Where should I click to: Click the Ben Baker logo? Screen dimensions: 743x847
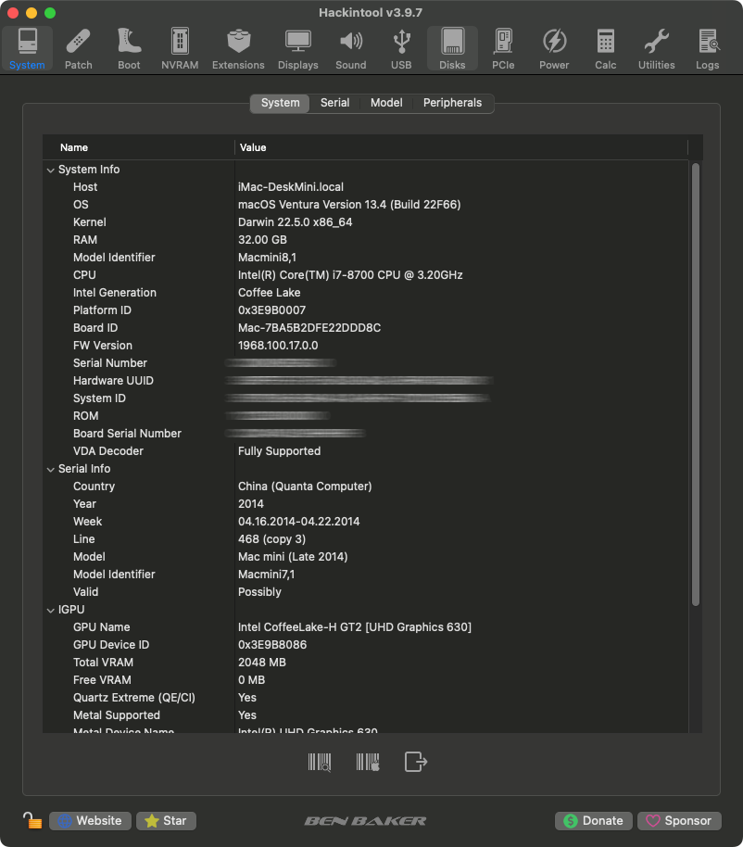pos(365,821)
